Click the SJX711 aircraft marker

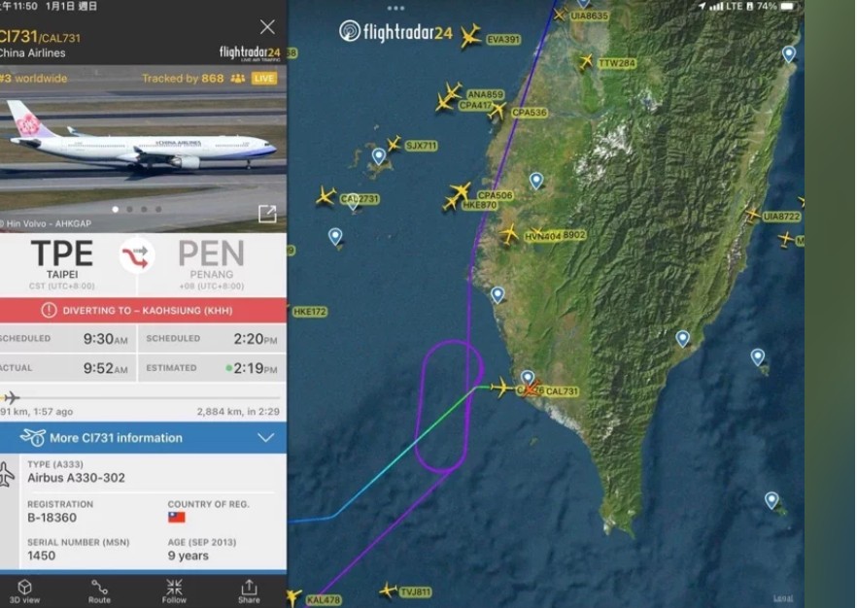(394, 144)
